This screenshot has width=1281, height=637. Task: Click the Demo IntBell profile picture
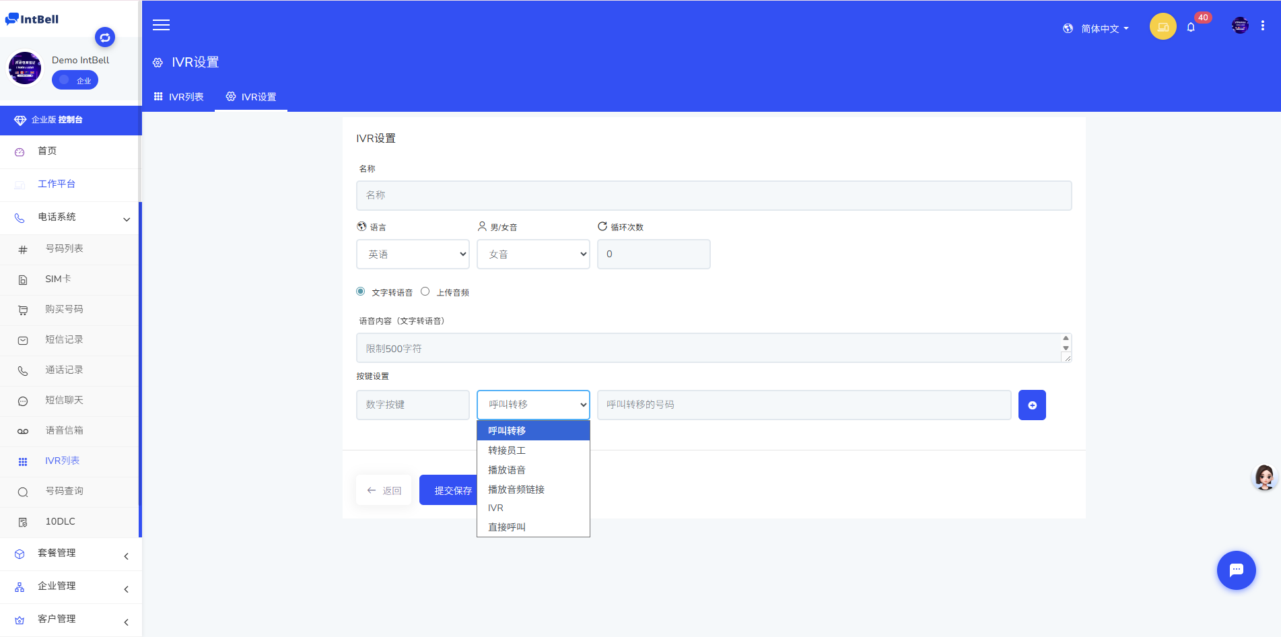pos(25,68)
